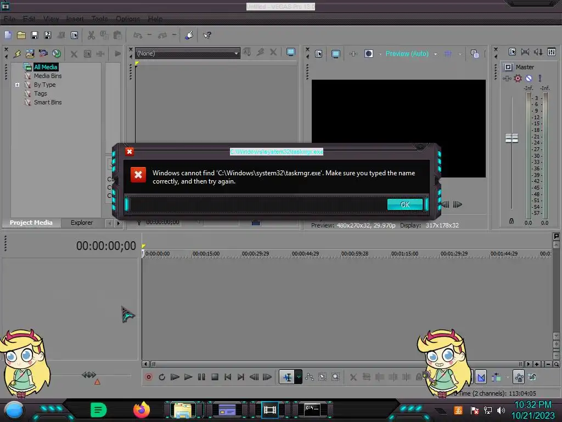Image resolution: width=562 pixels, height=422 pixels.
Task: Click Video Output FX icon in preview
Action: click(353, 54)
